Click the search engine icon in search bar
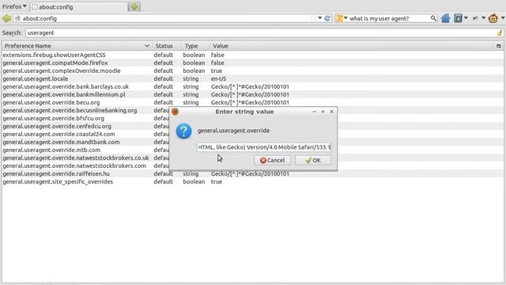Viewport: 506px width, 285px height. tap(339, 18)
